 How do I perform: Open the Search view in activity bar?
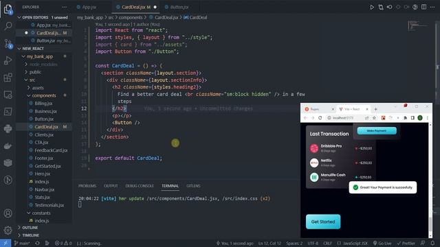point(8,26)
